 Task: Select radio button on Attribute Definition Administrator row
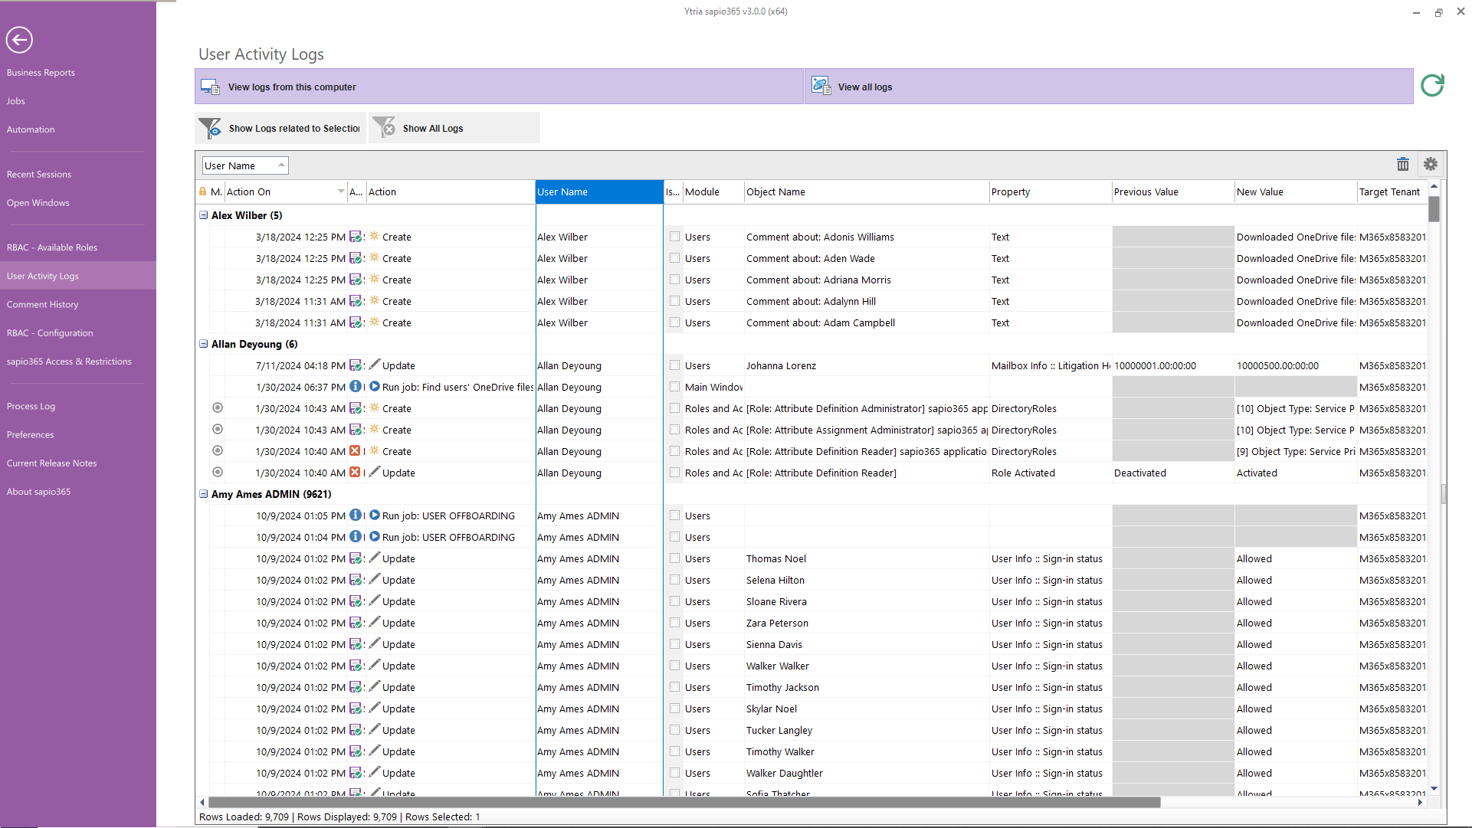[x=218, y=408]
